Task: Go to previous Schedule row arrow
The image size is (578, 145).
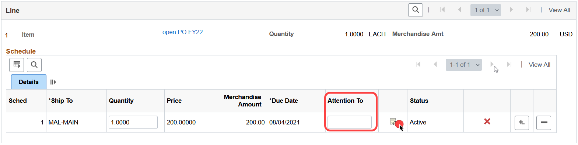Action: 435,64
